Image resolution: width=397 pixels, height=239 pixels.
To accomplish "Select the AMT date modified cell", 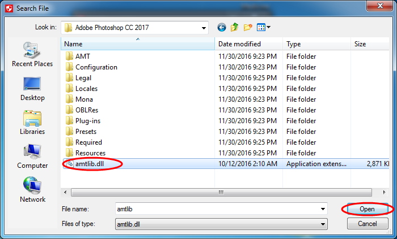I will [247, 57].
